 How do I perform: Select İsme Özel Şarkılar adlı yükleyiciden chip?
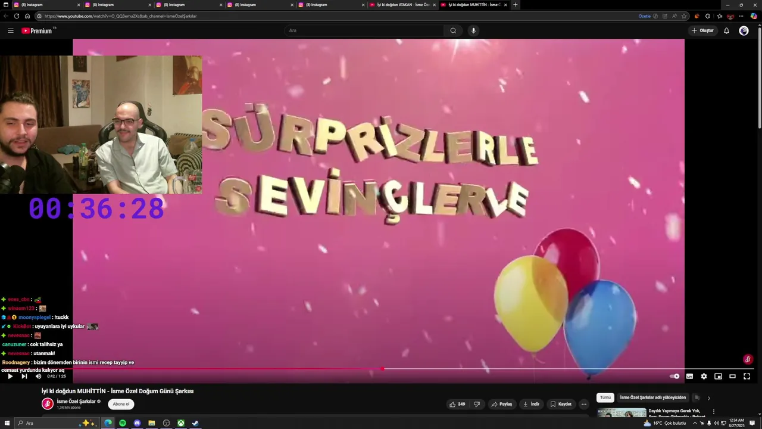click(x=653, y=397)
